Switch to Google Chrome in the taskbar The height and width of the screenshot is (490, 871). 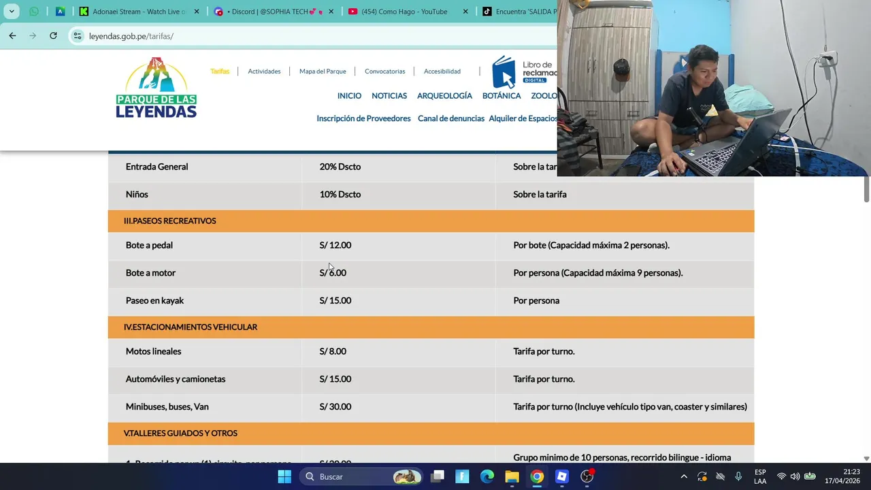[x=537, y=476]
